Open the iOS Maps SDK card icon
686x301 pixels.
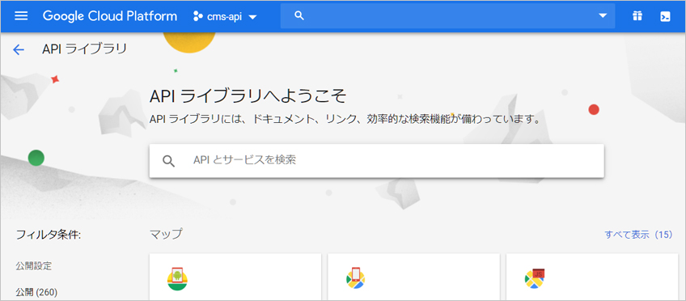(355, 278)
